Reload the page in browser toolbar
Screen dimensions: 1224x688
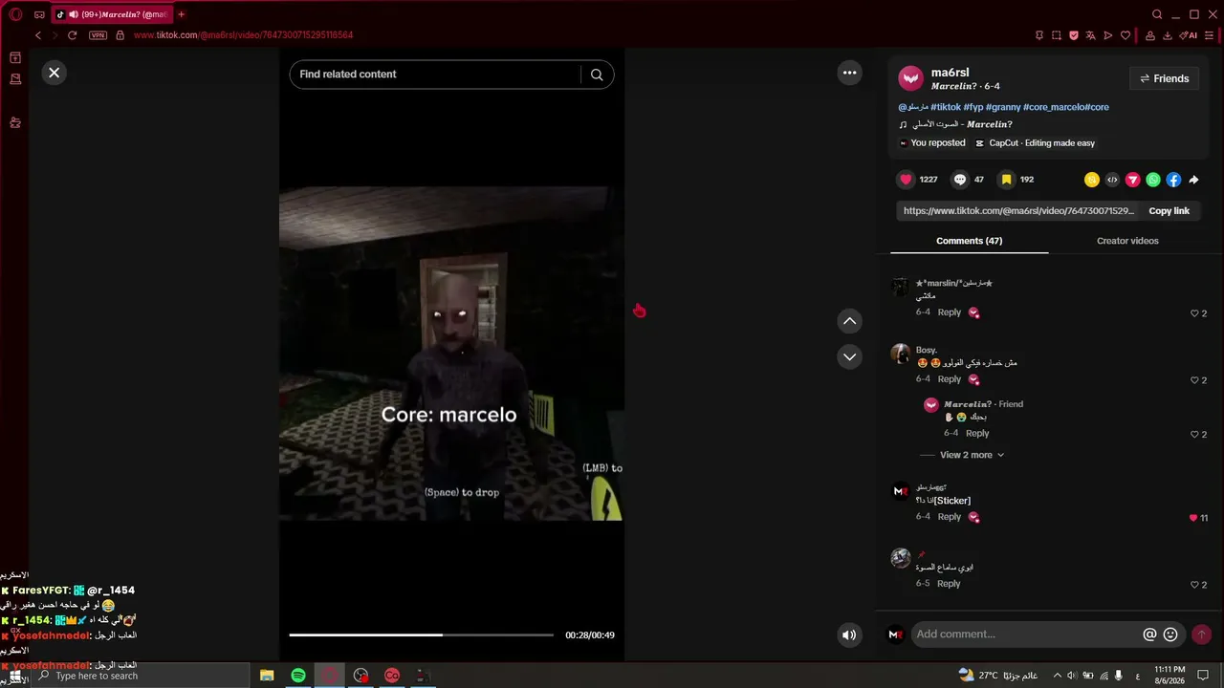[x=72, y=35]
